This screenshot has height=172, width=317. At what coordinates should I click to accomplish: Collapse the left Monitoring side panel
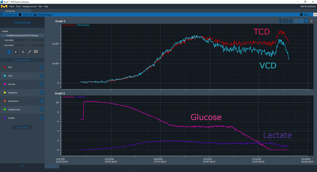[22, 165]
